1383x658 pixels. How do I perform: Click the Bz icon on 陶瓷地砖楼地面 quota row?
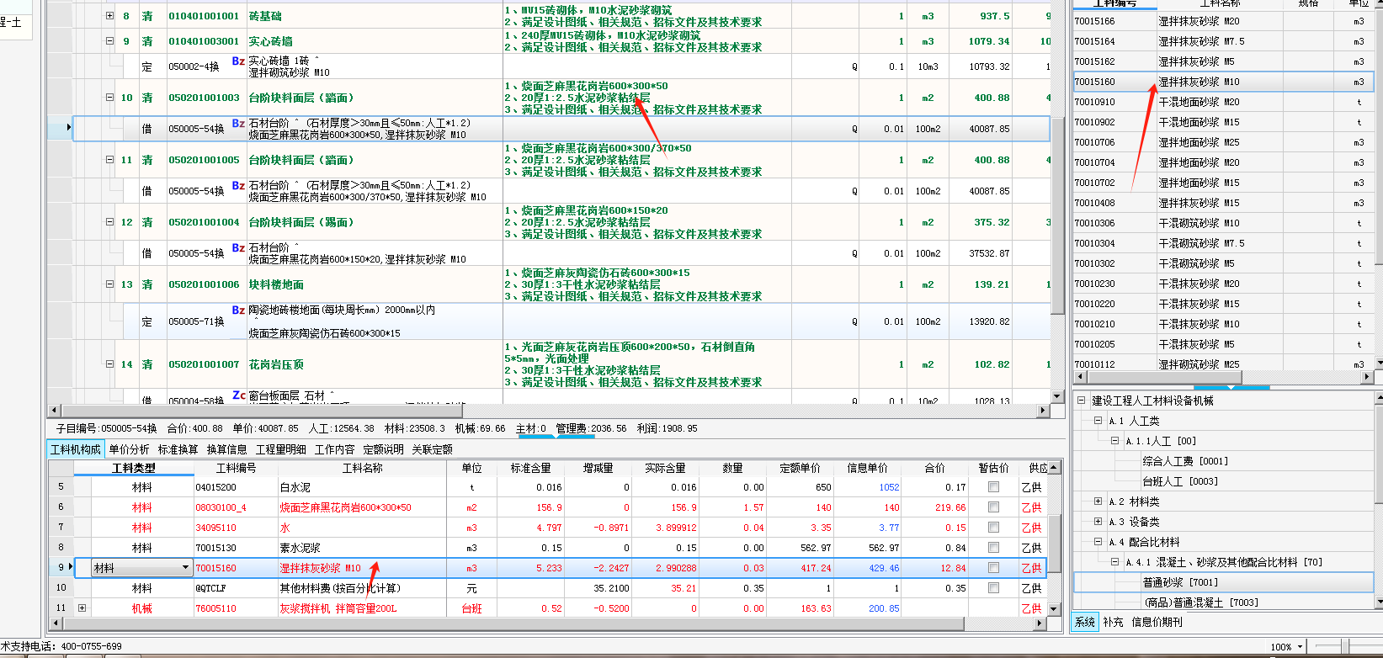[238, 310]
